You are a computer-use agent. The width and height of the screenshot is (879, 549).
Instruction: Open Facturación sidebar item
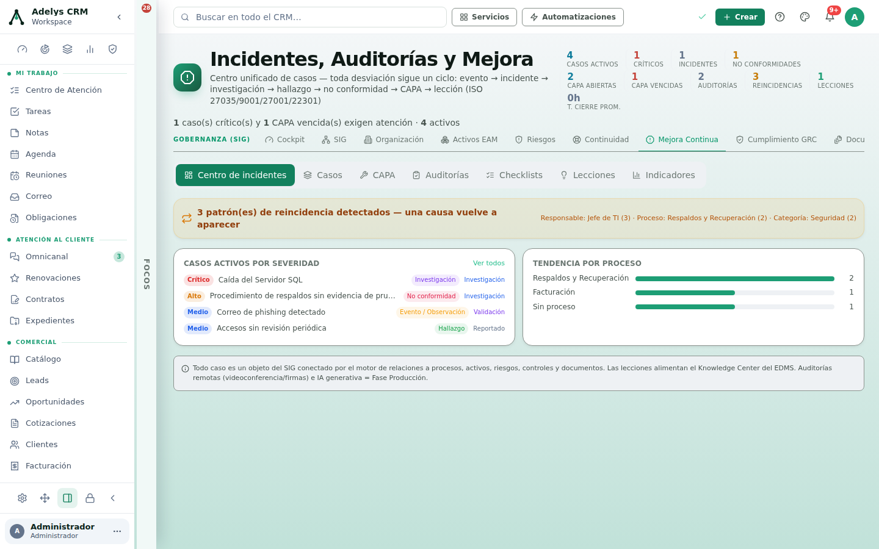pos(67,466)
